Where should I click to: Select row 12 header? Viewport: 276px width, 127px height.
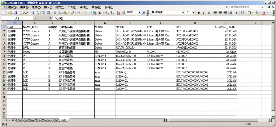[x=4, y=72]
